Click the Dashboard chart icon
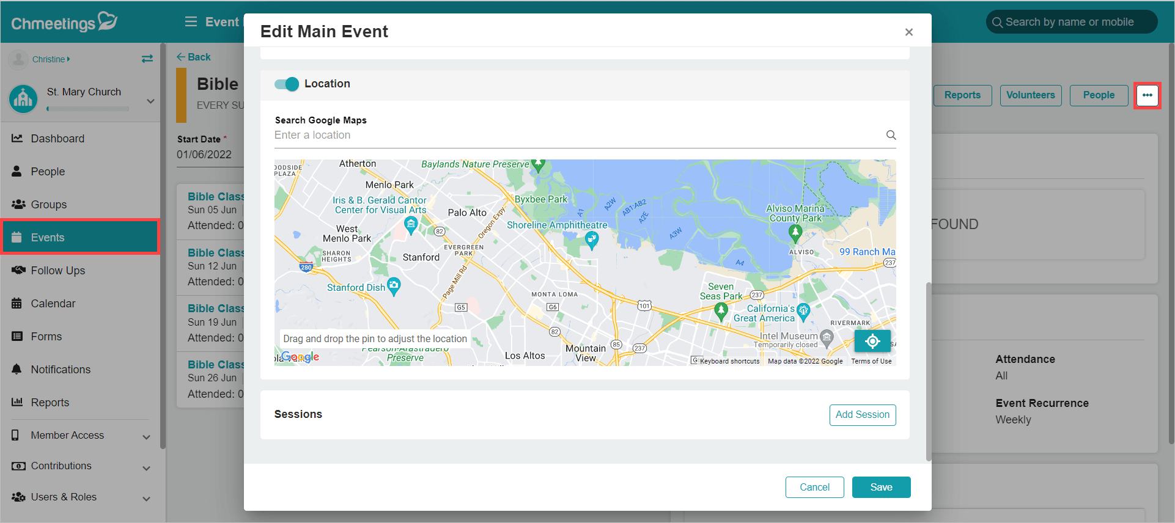Screen dimensions: 1175x523 17,139
